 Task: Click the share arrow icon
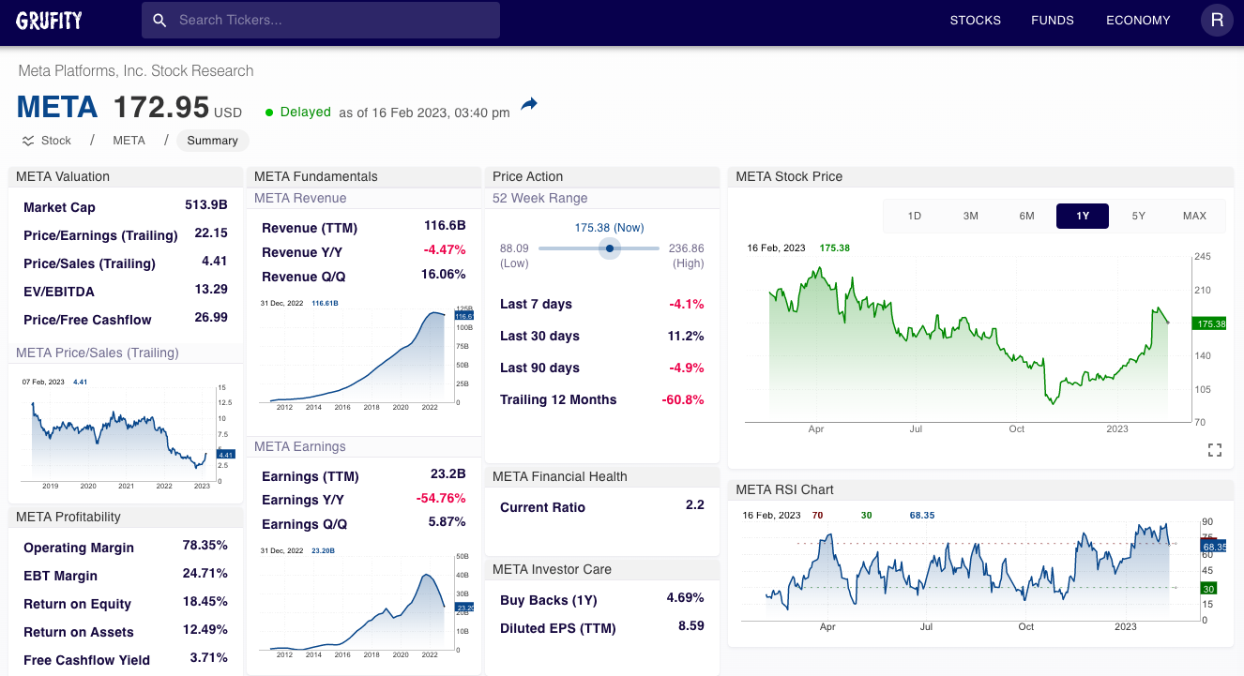point(529,104)
